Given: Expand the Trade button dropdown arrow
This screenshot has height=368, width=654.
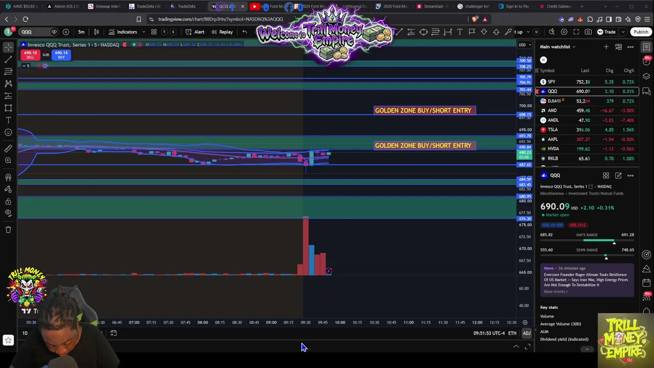Looking at the screenshot, I should coord(622,32).
